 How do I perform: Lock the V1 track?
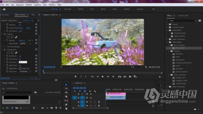[78, 98]
